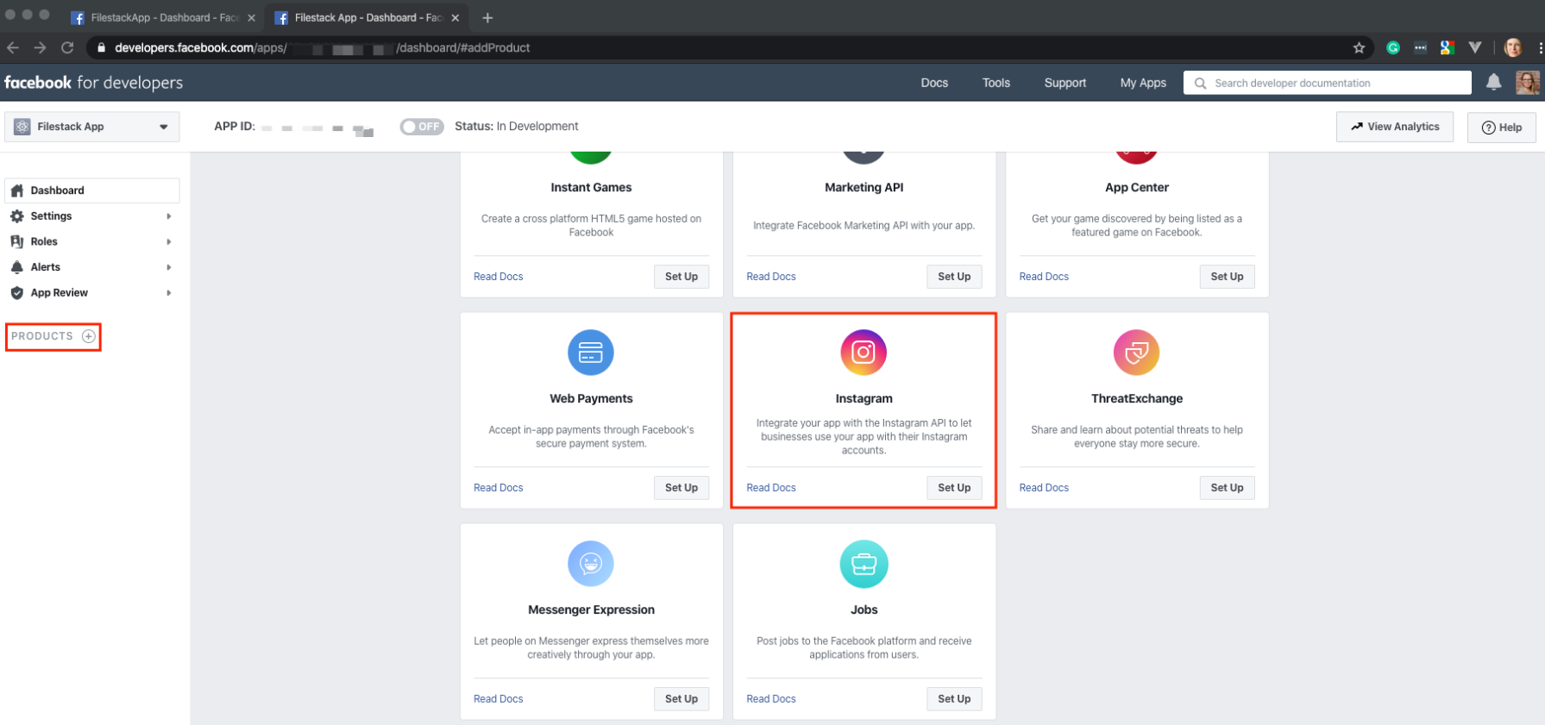The image size is (1545, 725).
Task: Open Read Docs link for Web Payments
Action: [x=499, y=488]
